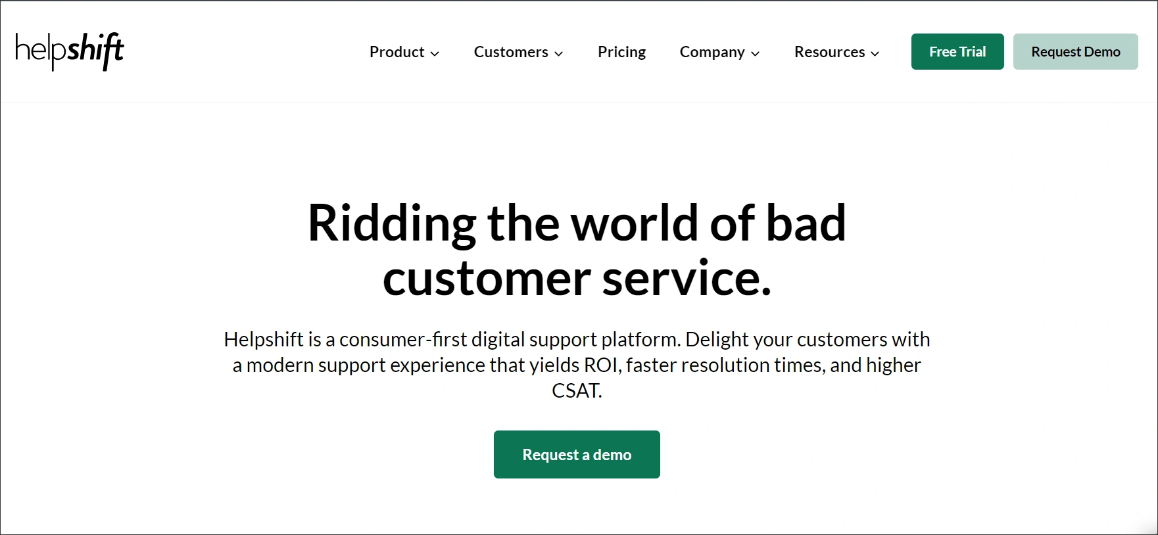This screenshot has width=1158, height=535.
Task: Open the Company navigation menu
Action: pyautogui.click(x=712, y=52)
